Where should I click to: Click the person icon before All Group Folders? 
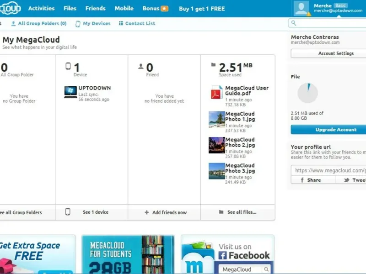coord(13,23)
